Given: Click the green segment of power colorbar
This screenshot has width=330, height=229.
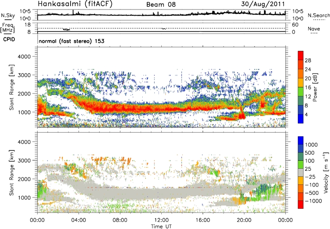Looking at the screenshot, I should pyautogui.click(x=301, y=92).
